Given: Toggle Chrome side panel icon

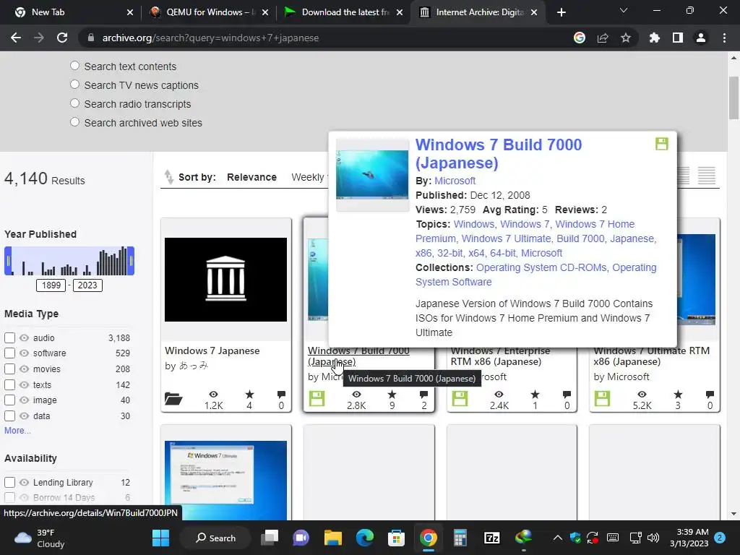Looking at the screenshot, I should pyautogui.click(x=678, y=38).
